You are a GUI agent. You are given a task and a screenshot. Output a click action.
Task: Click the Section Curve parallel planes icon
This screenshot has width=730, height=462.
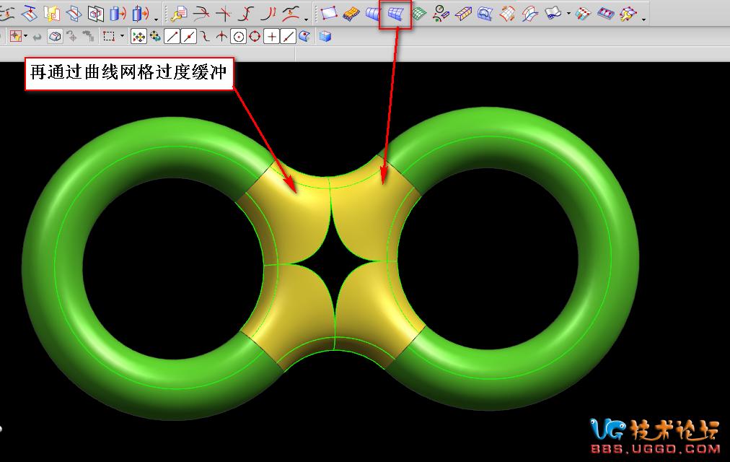95,14
